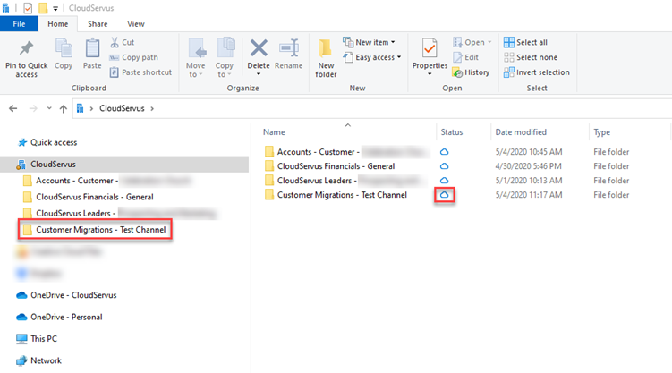Click the Open dropdown in ribbon
Screen dimensions: 672x373
tap(472, 42)
